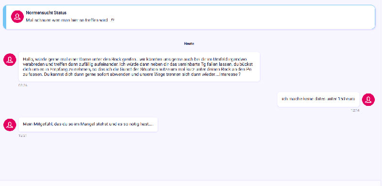Select your own avatar on the right side
Viewport: 382px width, 186px height.
(368, 100)
